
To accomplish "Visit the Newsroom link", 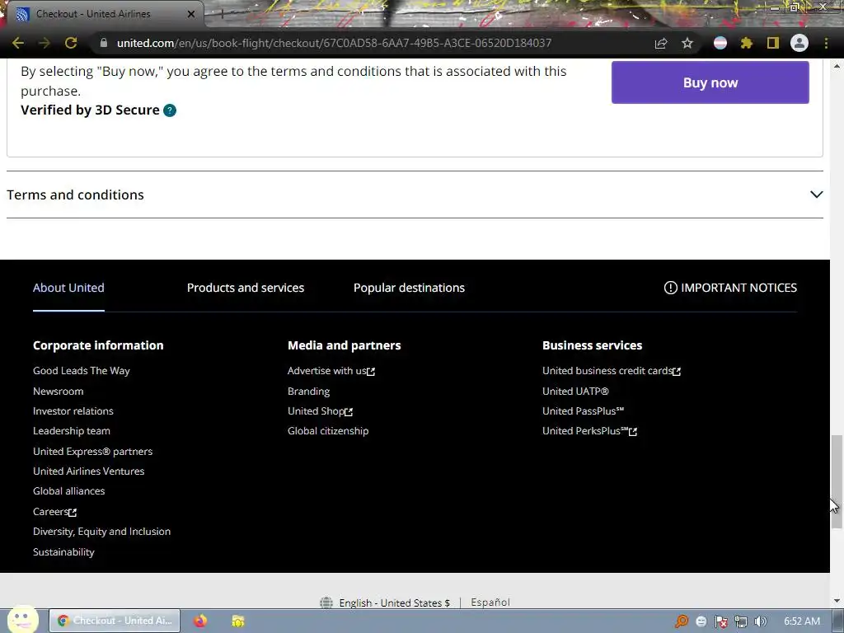I will point(59,392).
